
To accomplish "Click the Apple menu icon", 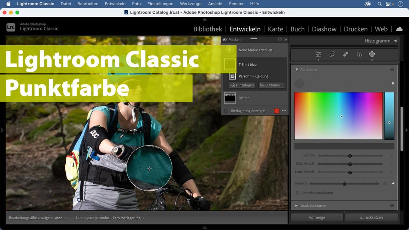I will coord(9,4).
